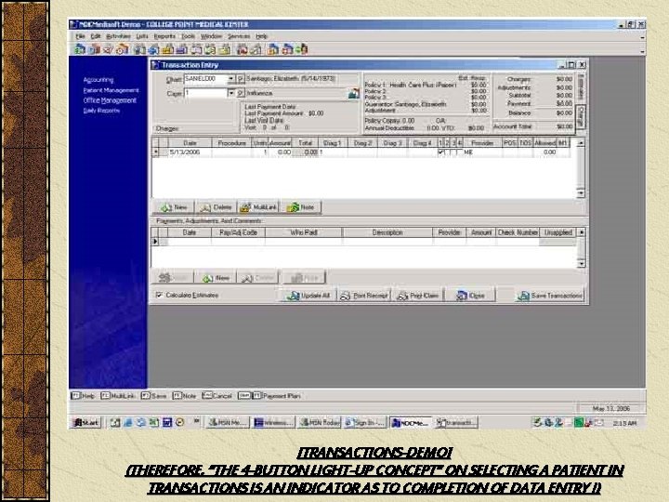Click Office Management sidebar link

click(110, 100)
